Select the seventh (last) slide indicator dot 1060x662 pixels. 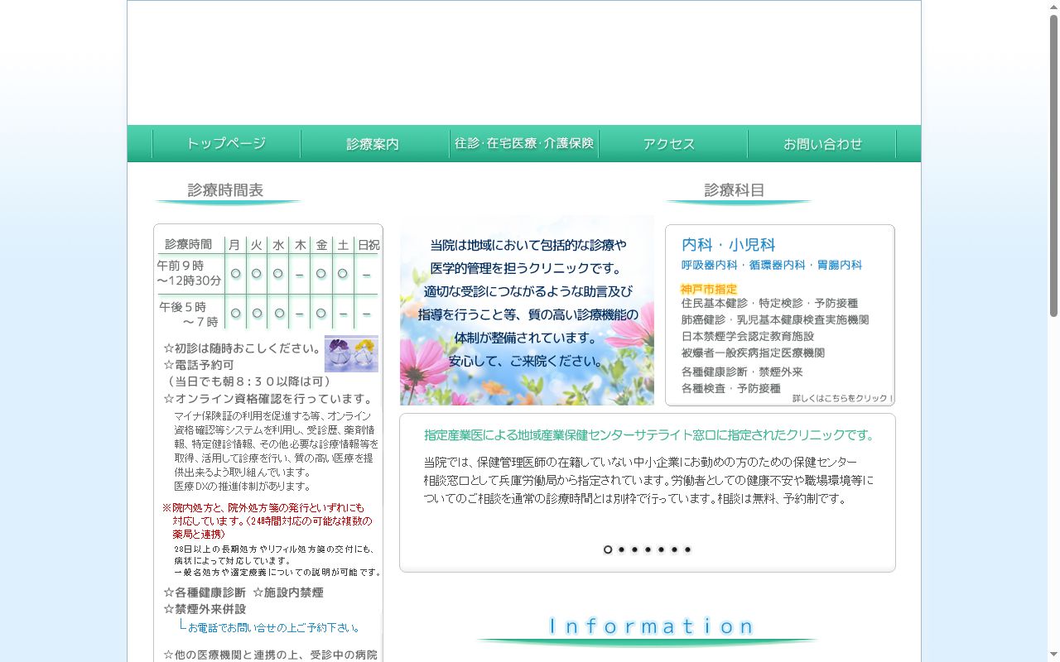click(x=687, y=549)
